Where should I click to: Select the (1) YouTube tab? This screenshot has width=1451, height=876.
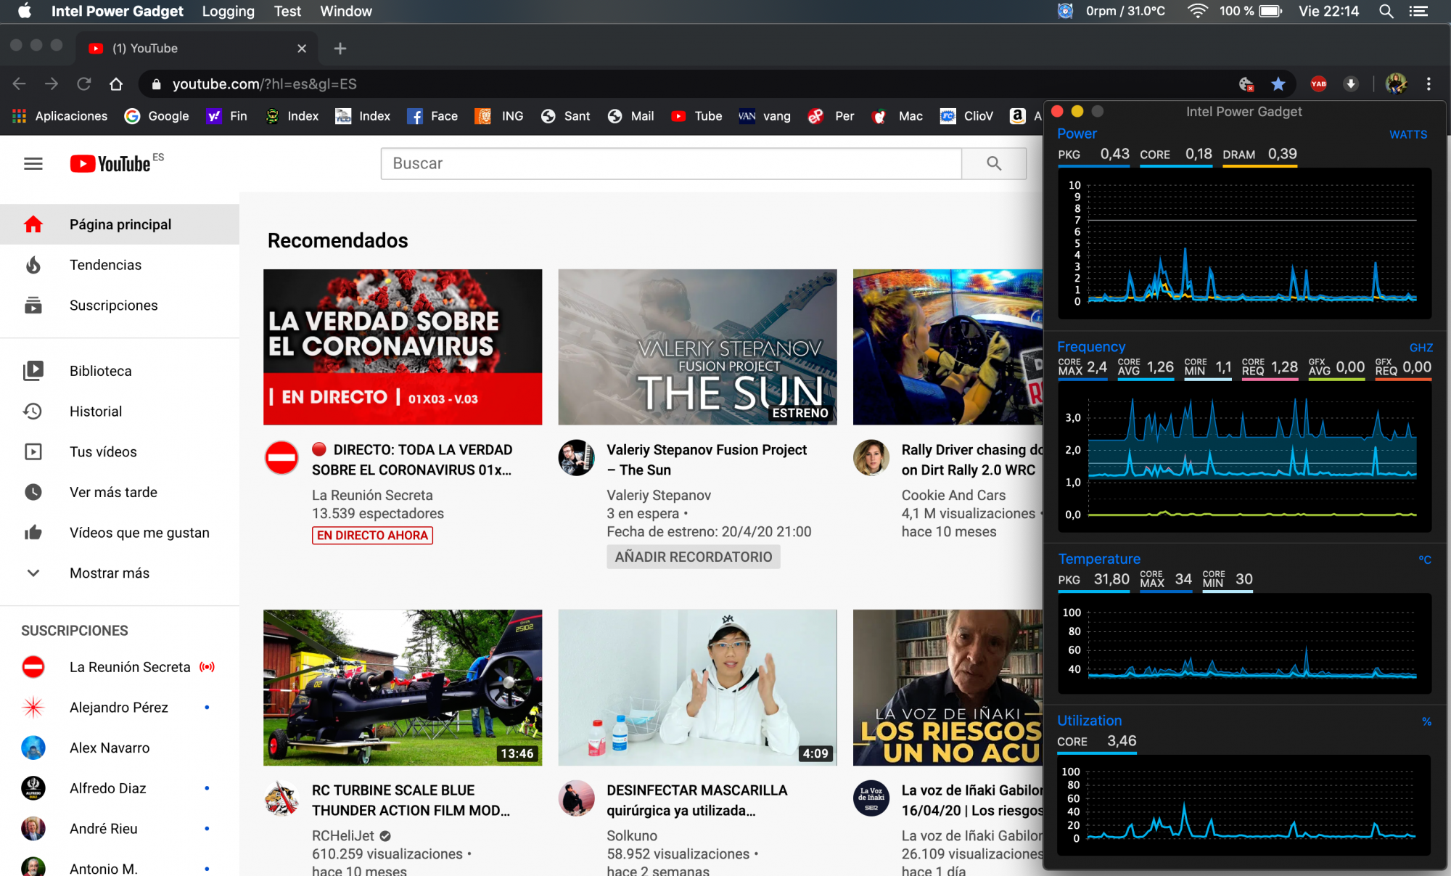(196, 49)
